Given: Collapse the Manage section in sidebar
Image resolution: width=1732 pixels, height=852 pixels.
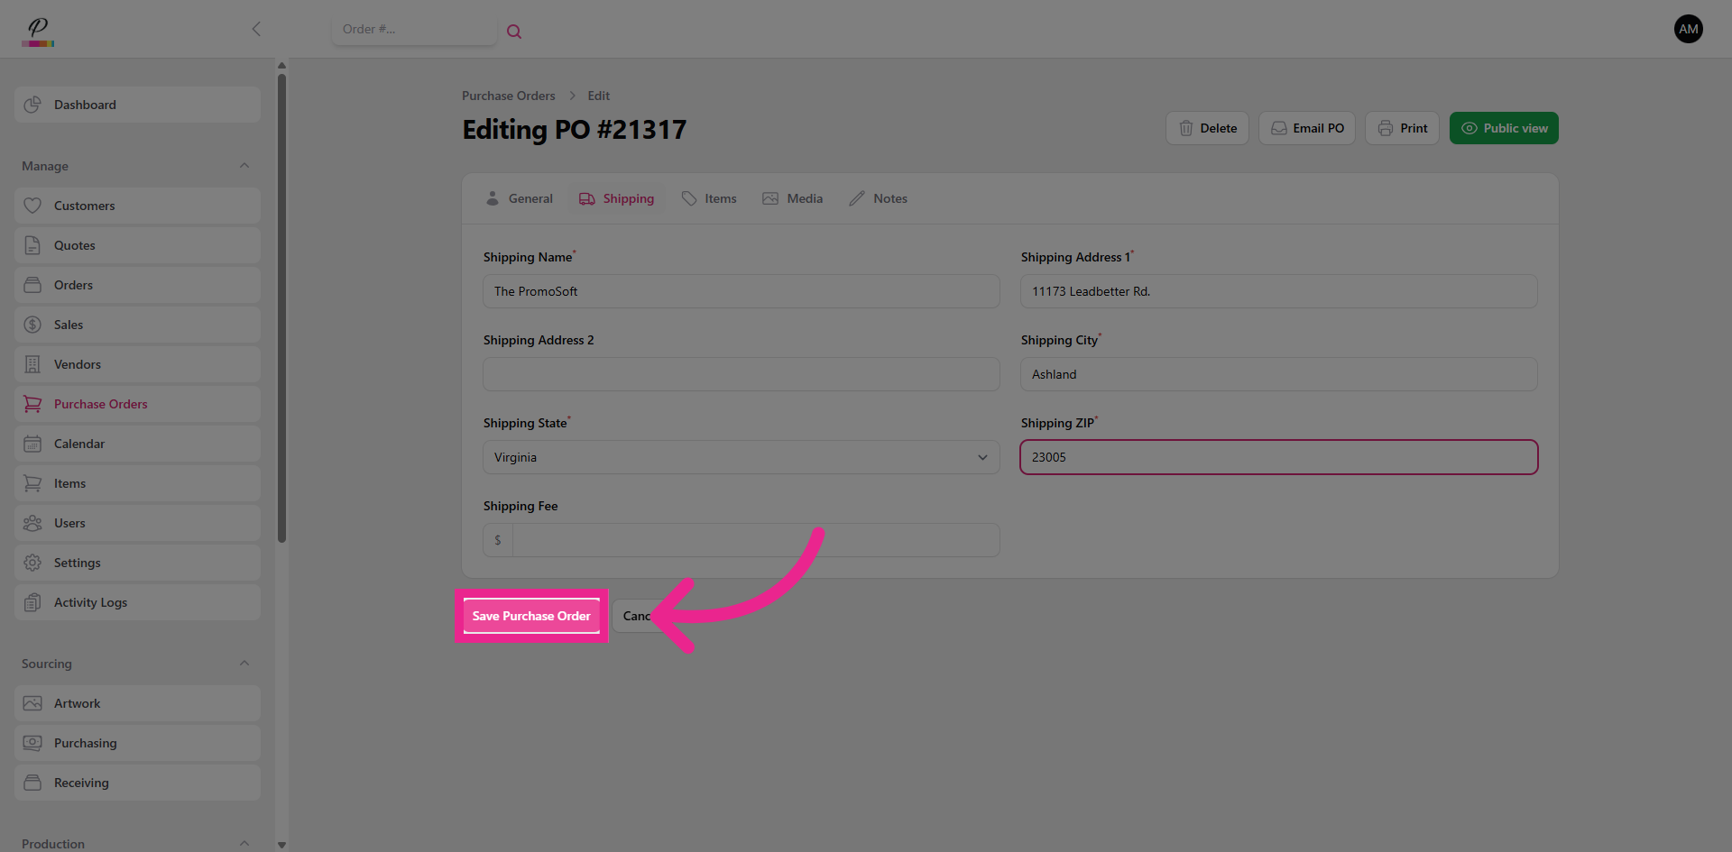Looking at the screenshot, I should [244, 165].
